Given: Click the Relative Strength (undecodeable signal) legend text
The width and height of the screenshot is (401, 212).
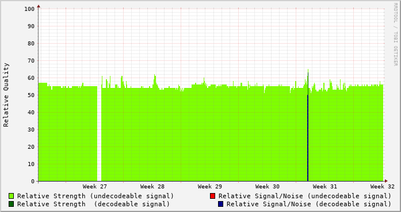Looking at the screenshot, I should point(96,196).
